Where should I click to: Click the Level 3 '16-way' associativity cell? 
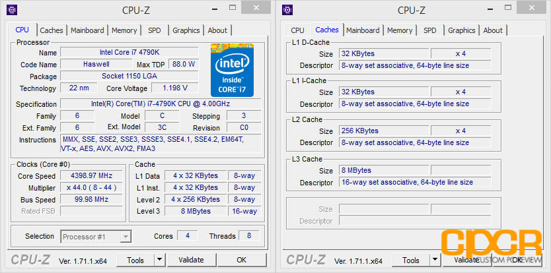click(244, 211)
